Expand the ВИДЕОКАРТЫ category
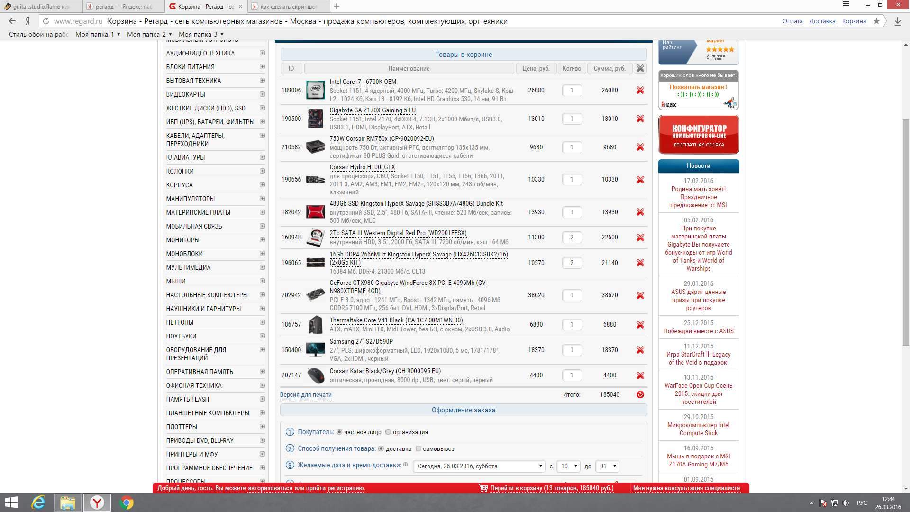 point(262,94)
